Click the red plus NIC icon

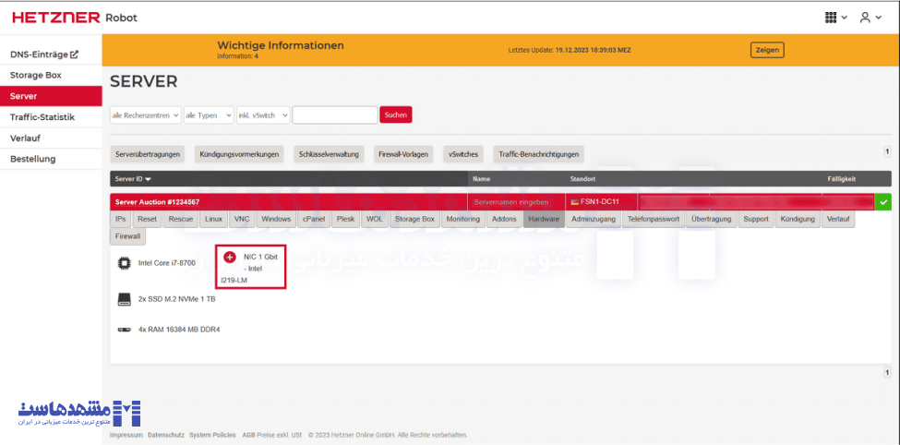click(230, 257)
